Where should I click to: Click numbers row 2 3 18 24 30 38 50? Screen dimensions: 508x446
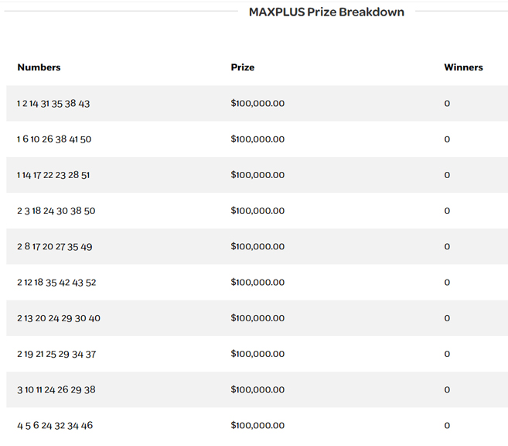click(x=56, y=211)
